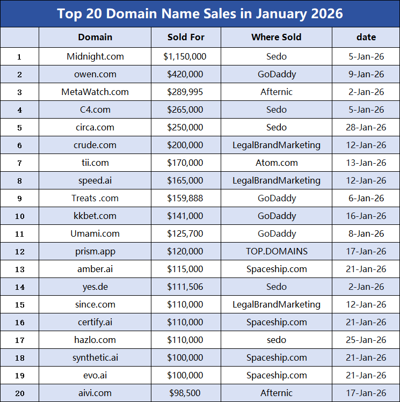
Task: Click the lowercase 'sedo' seller cell
Action: tap(277, 339)
